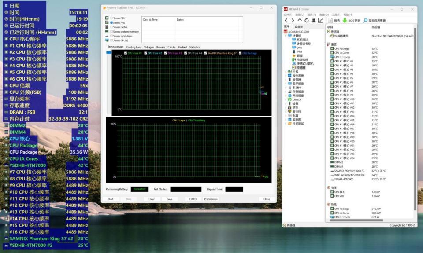The image size is (423, 253).
Task: Click the Start button in stability test
Action: click(x=111, y=199)
